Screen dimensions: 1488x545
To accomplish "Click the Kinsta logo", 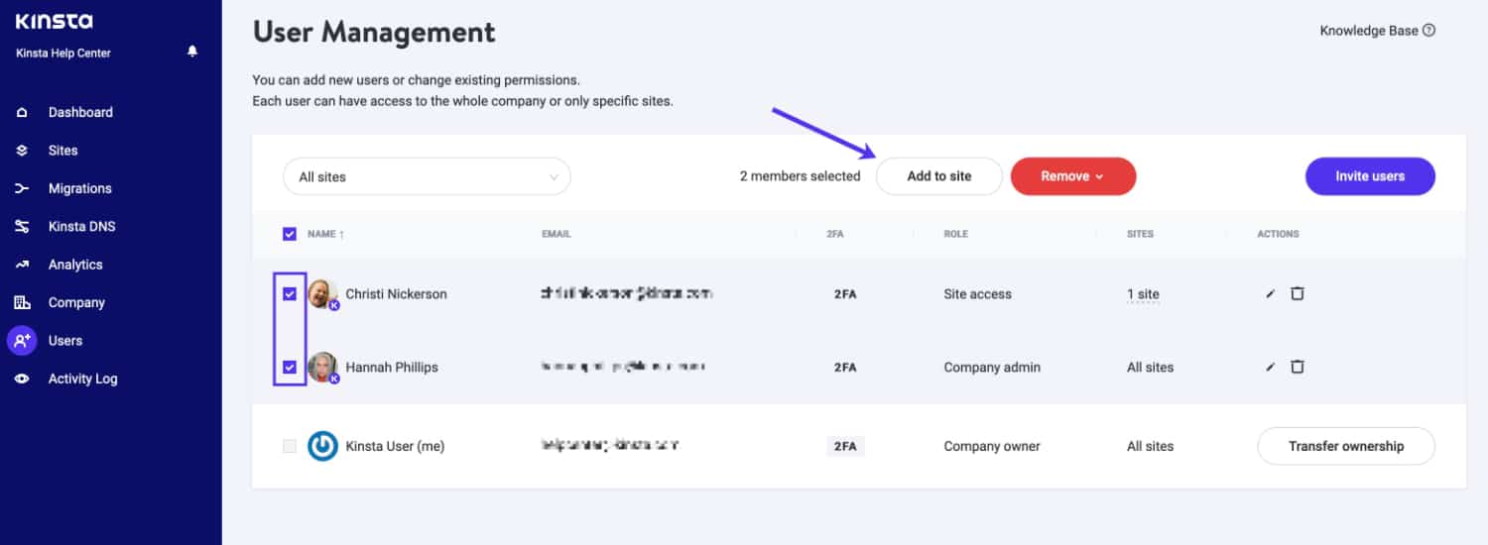I will [x=55, y=22].
